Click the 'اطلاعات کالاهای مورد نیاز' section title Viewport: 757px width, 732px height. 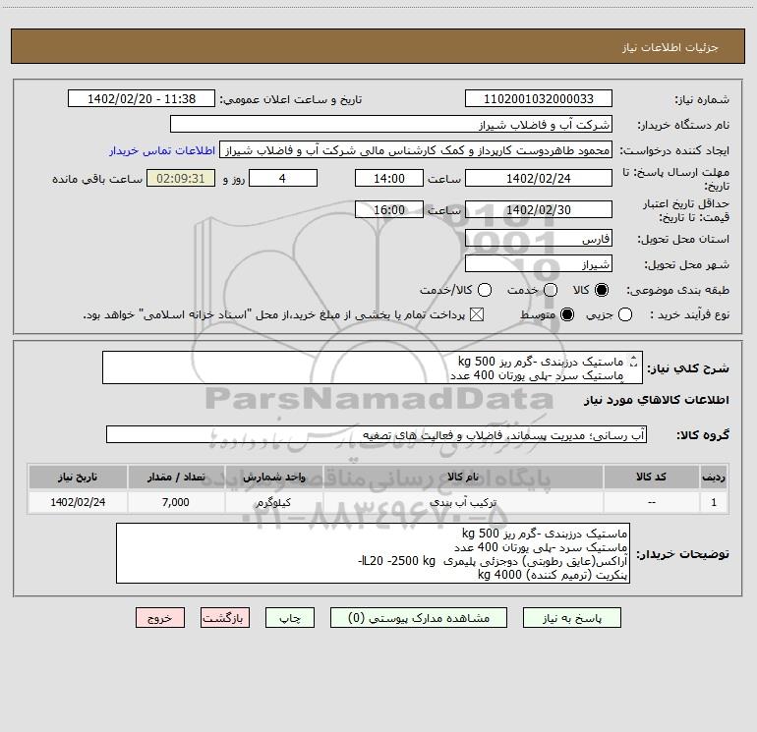pos(657,400)
